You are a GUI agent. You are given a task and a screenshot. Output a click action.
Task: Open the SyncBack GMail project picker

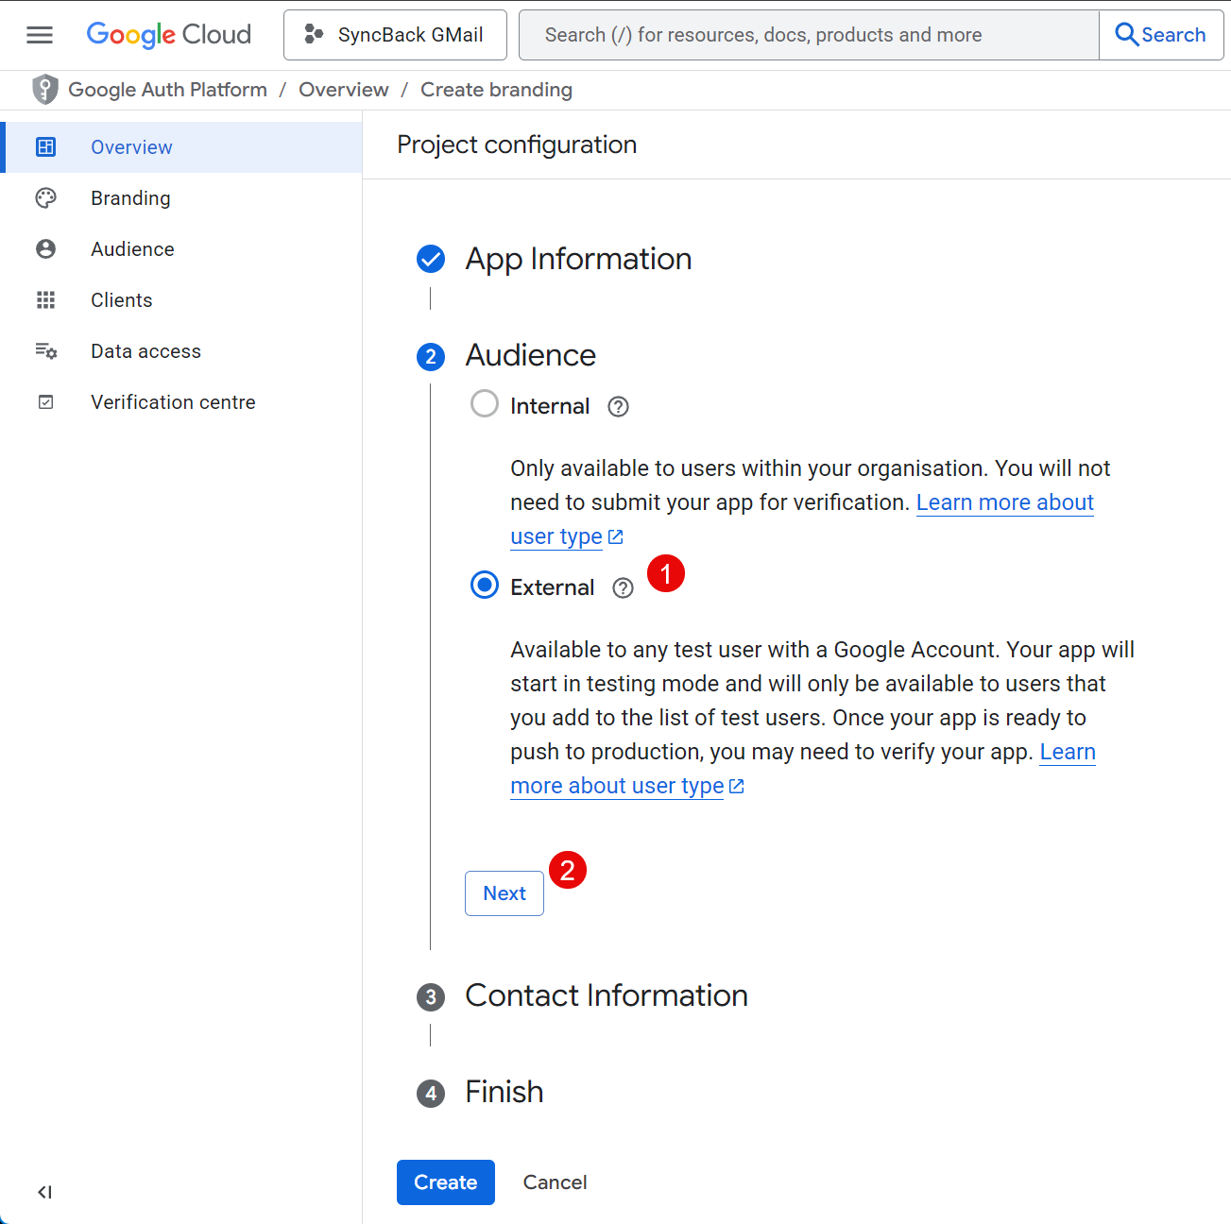pyautogui.click(x=395, y=35)
